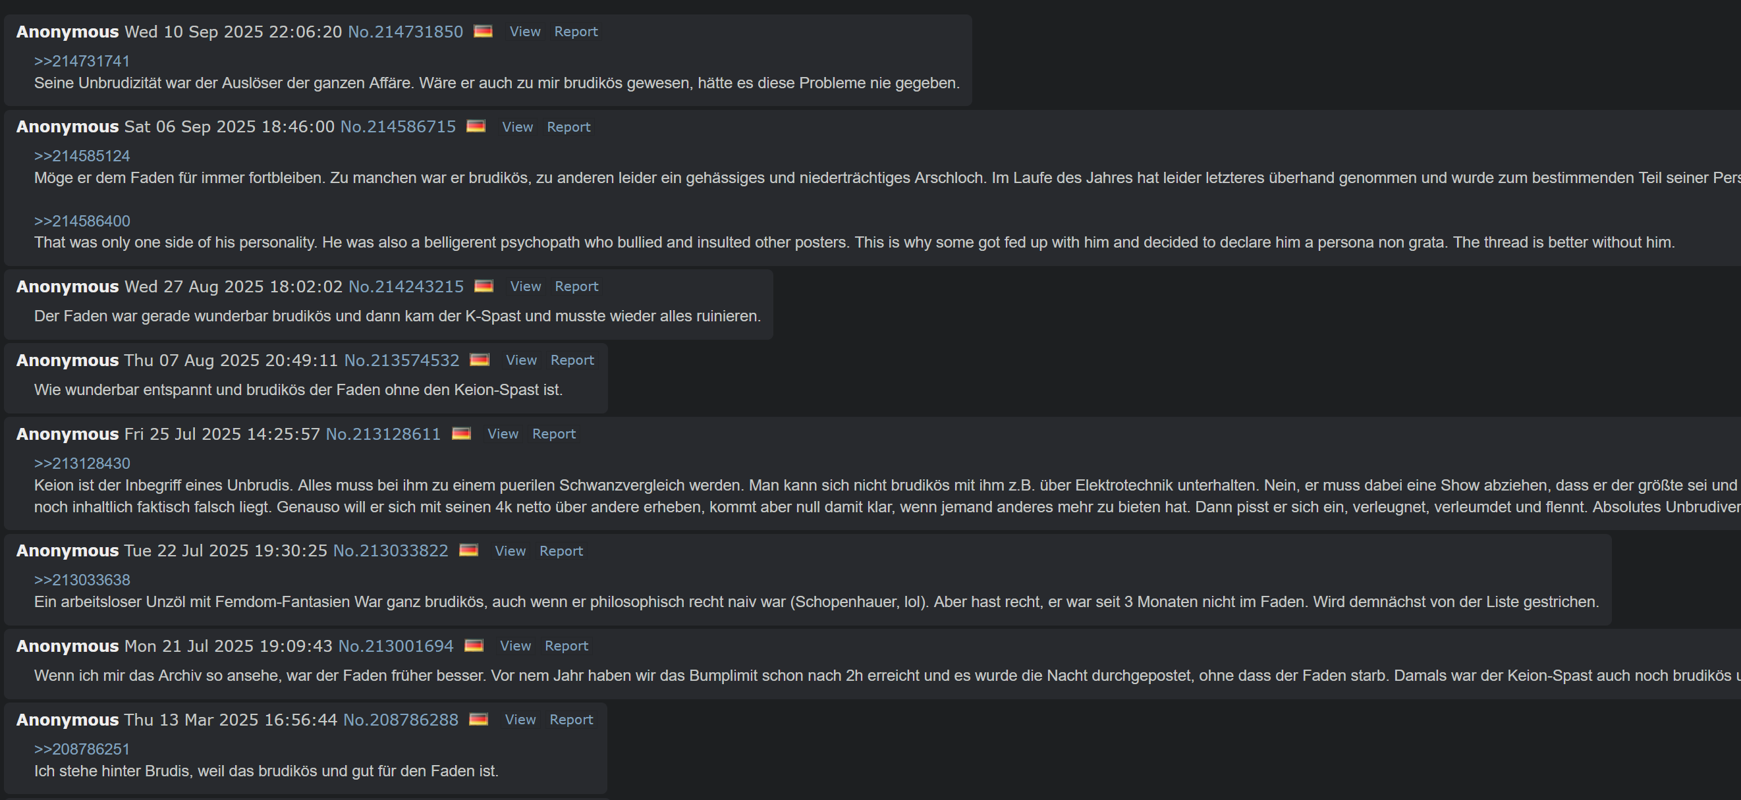The height and width of the screenshot is (800, 1741).
Task: Open View link for post No.214731850
Action: 524,32
